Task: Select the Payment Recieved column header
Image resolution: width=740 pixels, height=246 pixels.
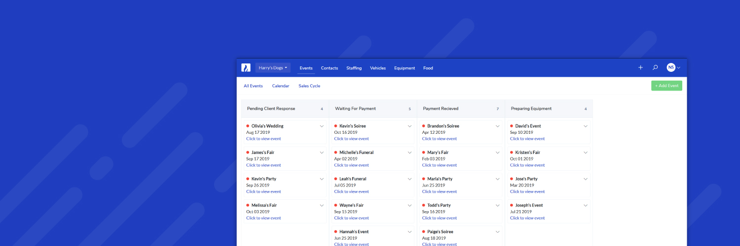Action: [461, 109]
